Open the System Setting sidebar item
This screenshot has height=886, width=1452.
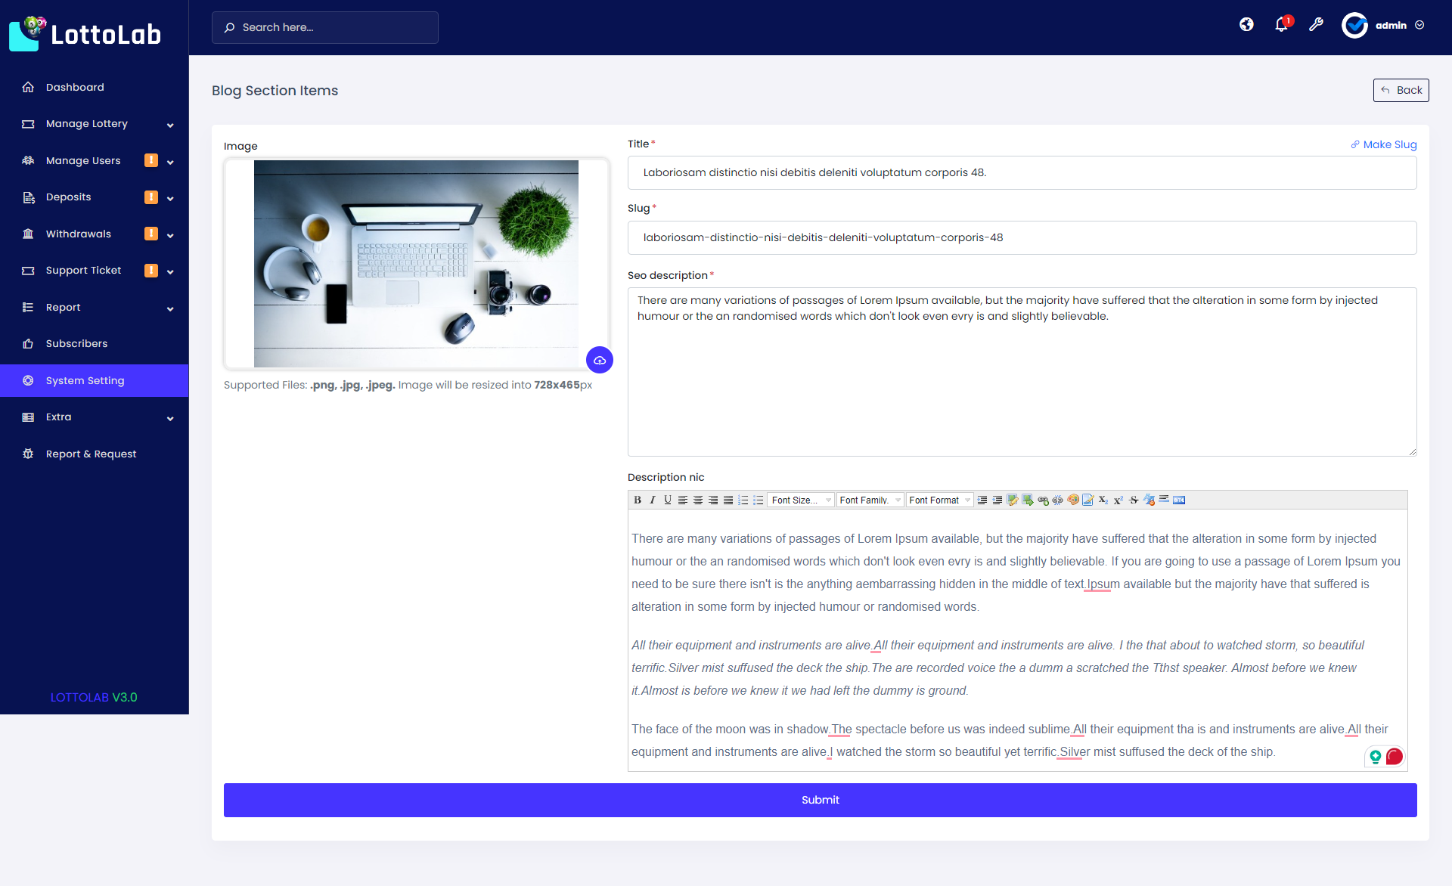[84, 380]
